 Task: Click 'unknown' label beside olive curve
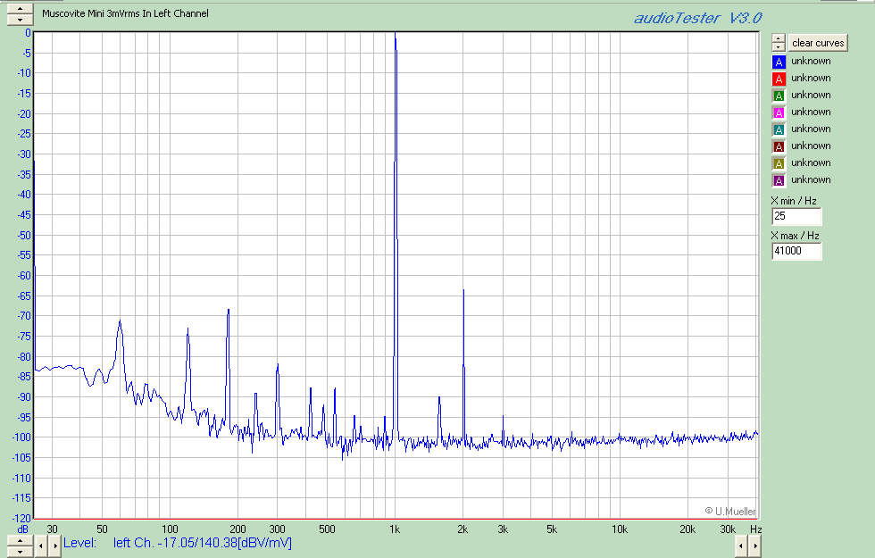pos(811,162)
